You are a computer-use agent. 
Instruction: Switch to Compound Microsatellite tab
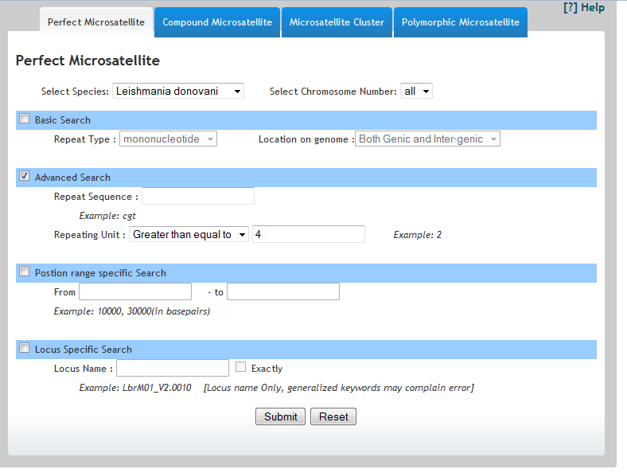tap(217, 22)
